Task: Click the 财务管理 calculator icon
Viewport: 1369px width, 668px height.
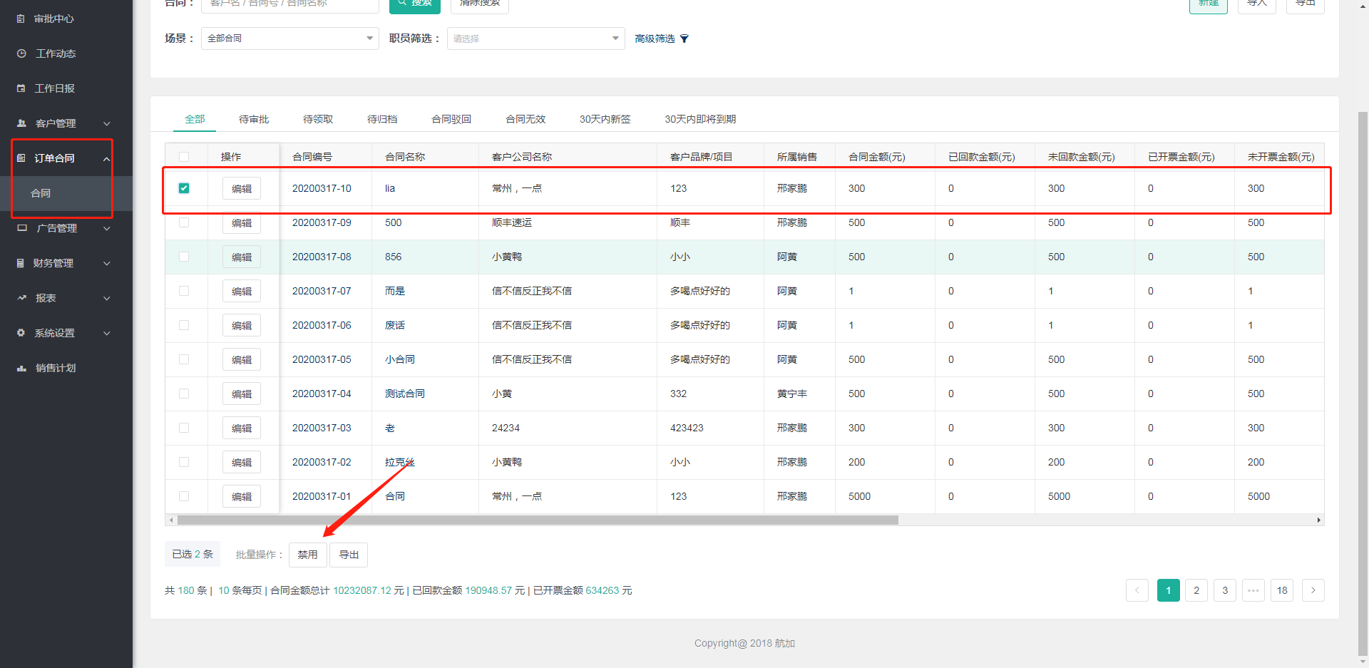Action: [x=21, y=263]
